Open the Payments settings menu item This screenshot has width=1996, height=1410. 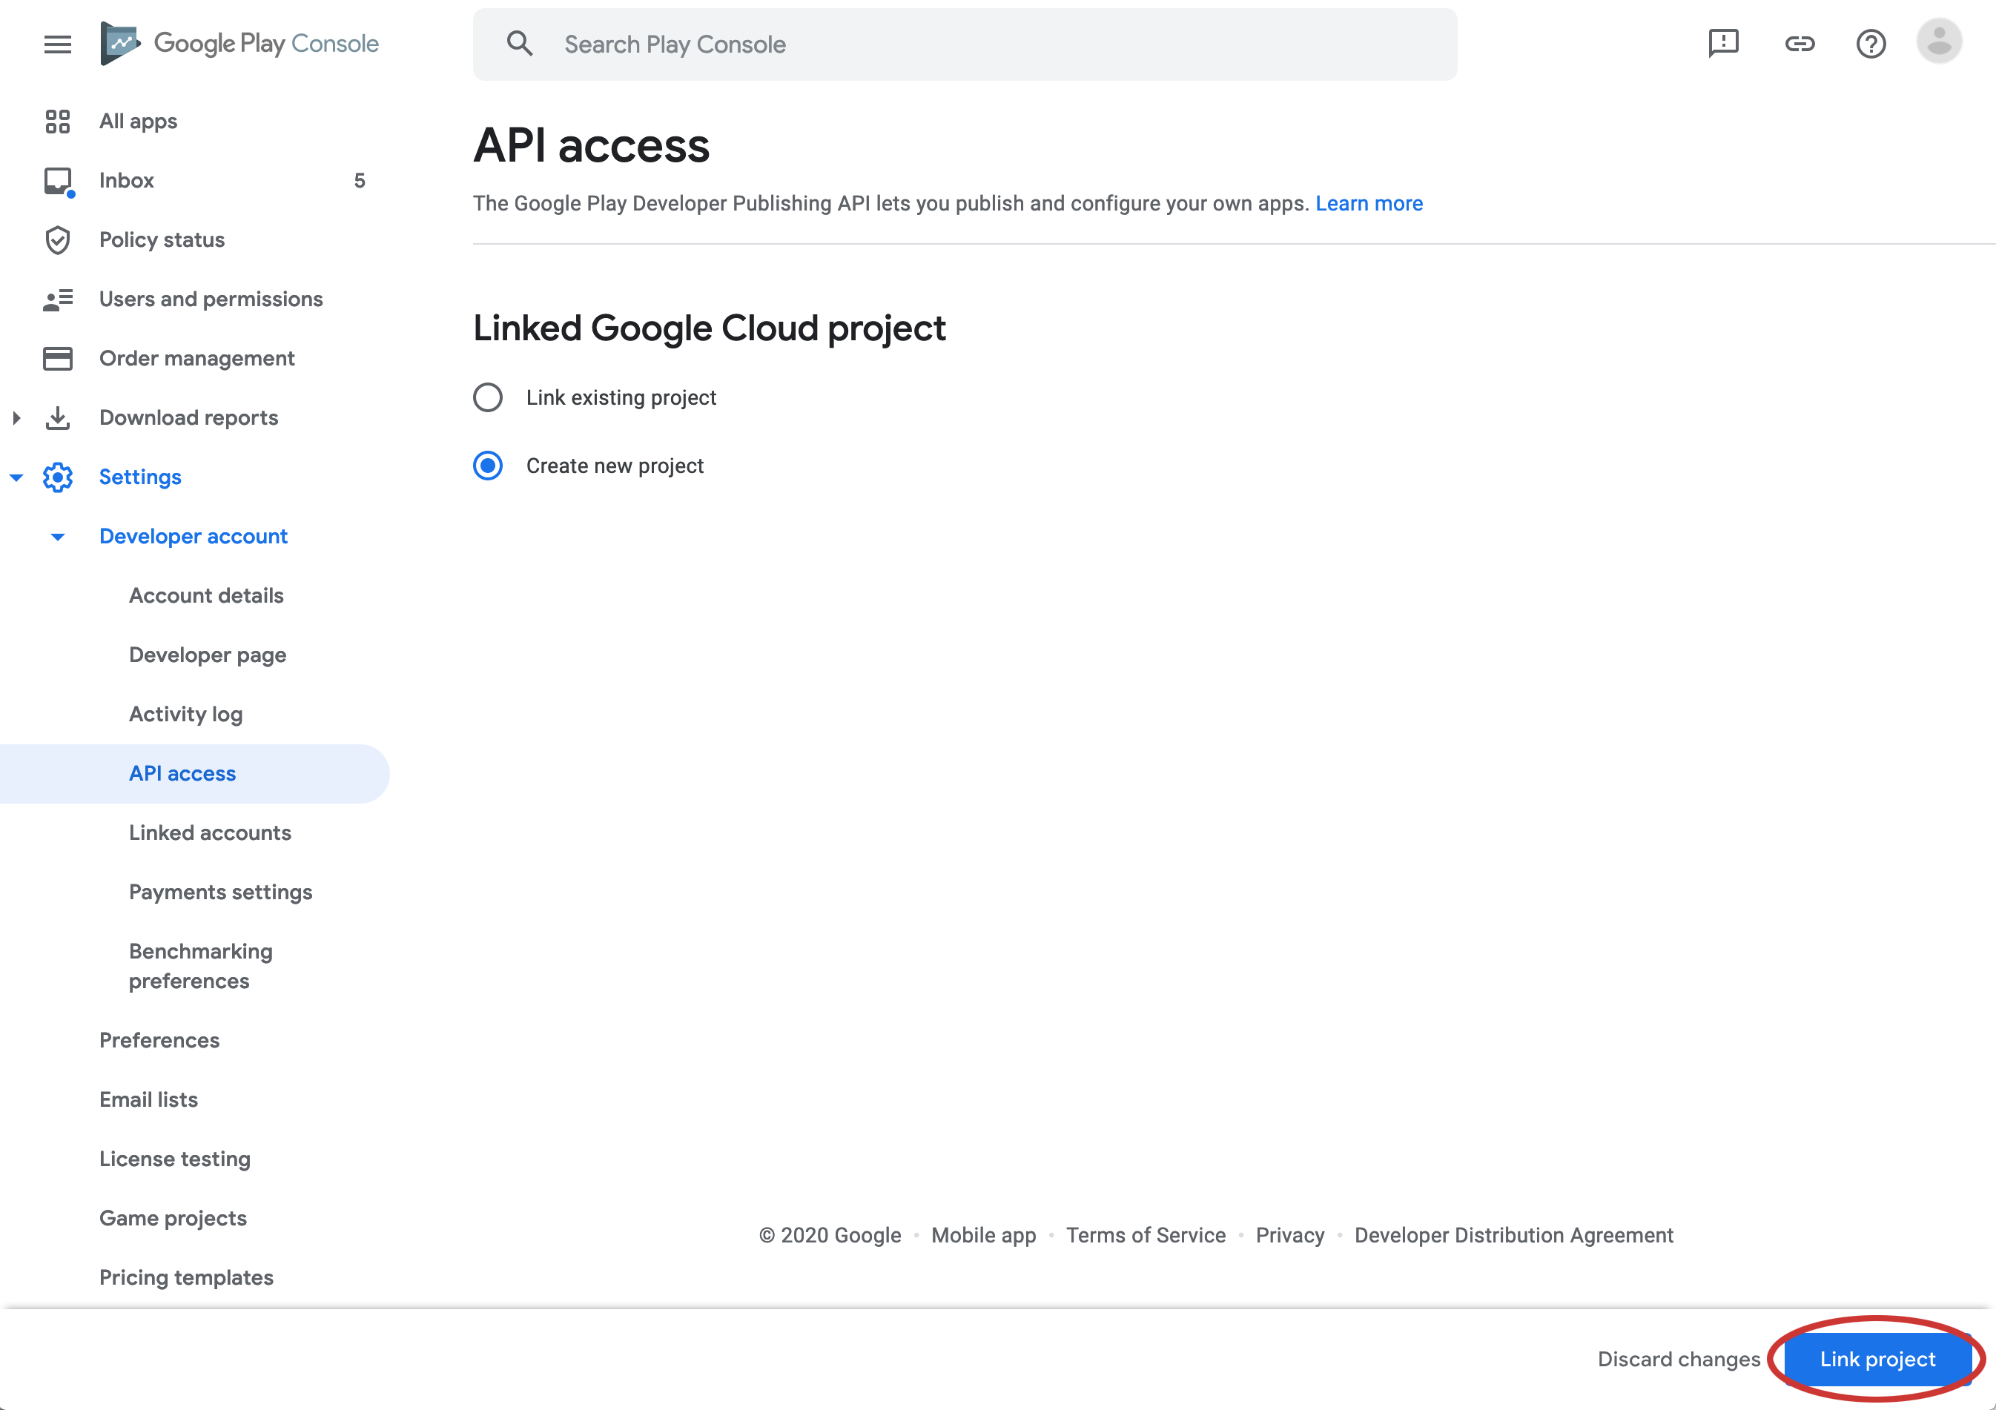tap(220, 892)
